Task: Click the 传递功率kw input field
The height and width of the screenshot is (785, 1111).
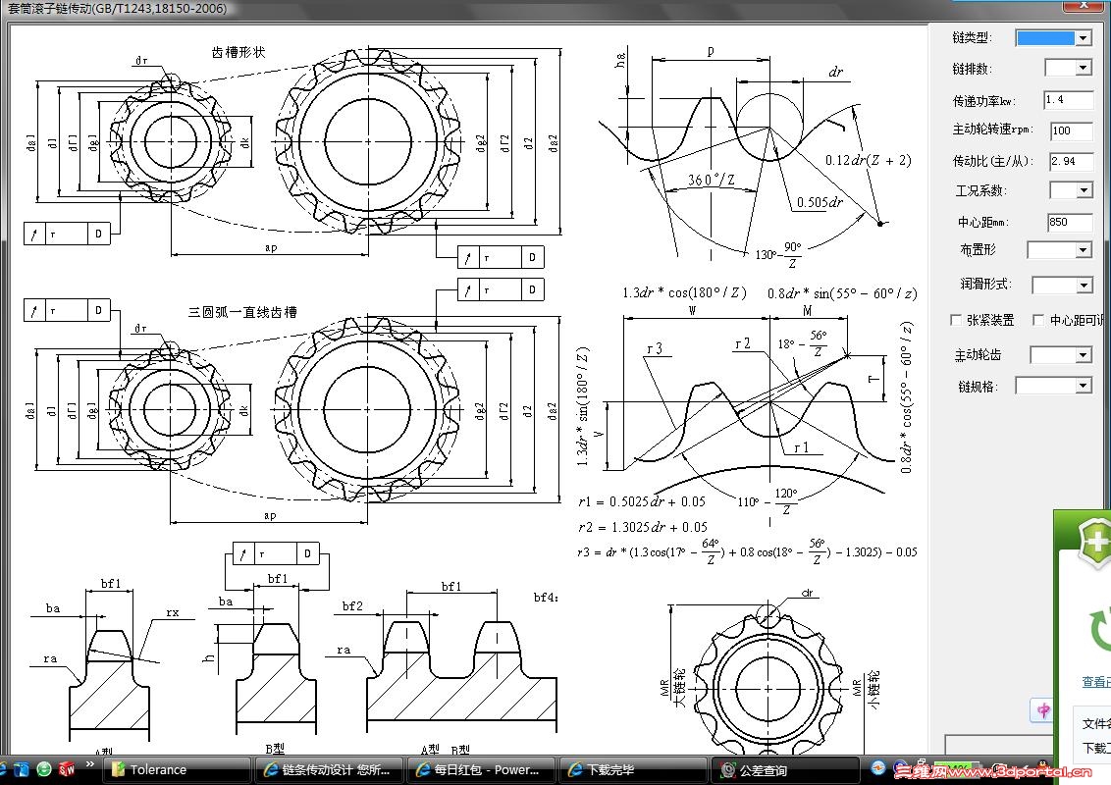Action: click(x=1068, y=100)
